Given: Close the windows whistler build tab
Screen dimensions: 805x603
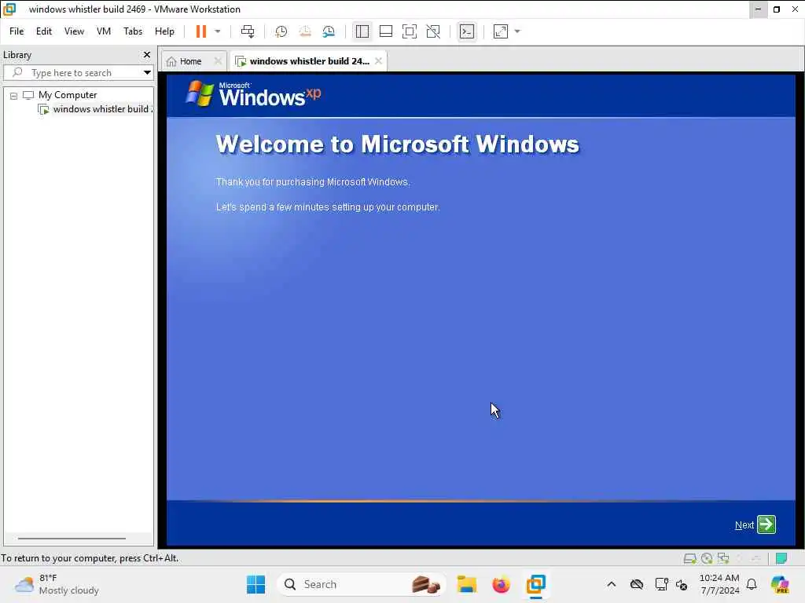Looking at the screenshot, I should (x=378, y=61).
